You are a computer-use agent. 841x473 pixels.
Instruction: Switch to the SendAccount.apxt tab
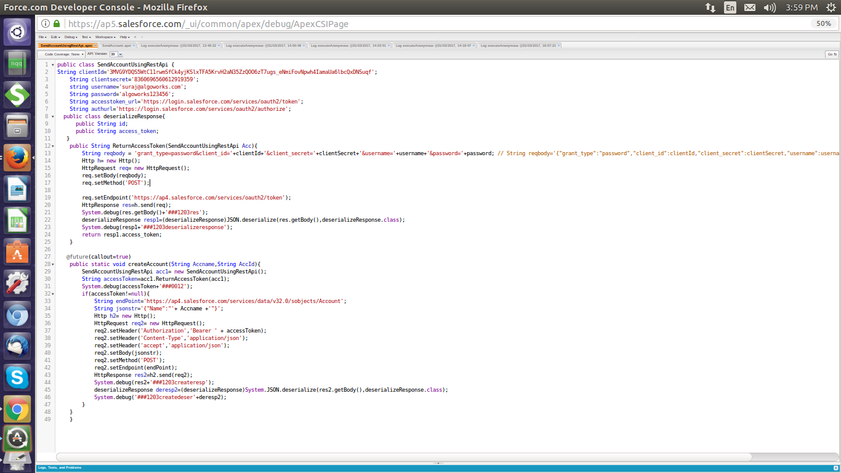click(x=116, y=46)
